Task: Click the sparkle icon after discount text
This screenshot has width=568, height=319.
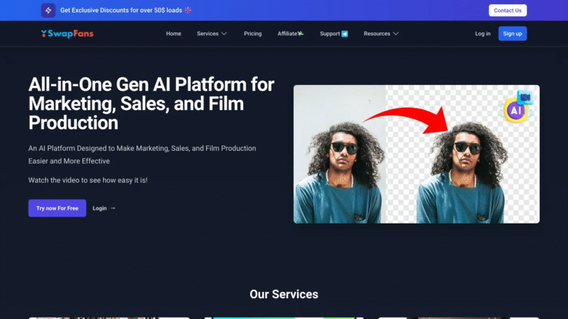Action: coord(188,10)
